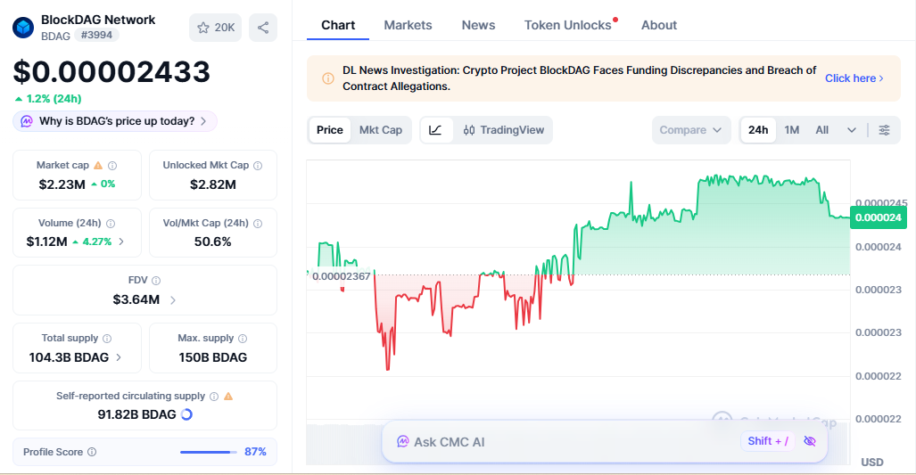The image size is (916, 475).
Task: Open the Compare dropdown
Action: click(x=691, y=130)
